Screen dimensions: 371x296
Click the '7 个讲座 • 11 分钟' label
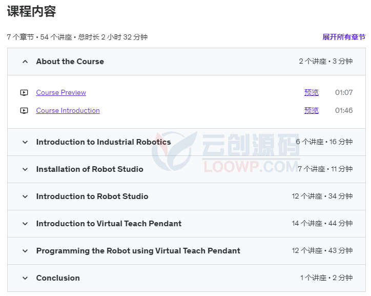pos(325,169)
